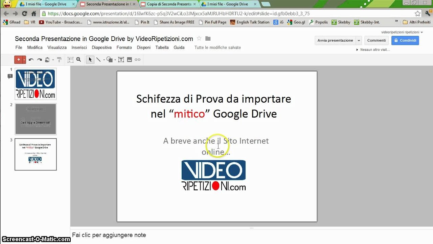Select the paint format roller icon
Image resolution: width=433 pixels, height=244 pixels.
pos(59,60)
